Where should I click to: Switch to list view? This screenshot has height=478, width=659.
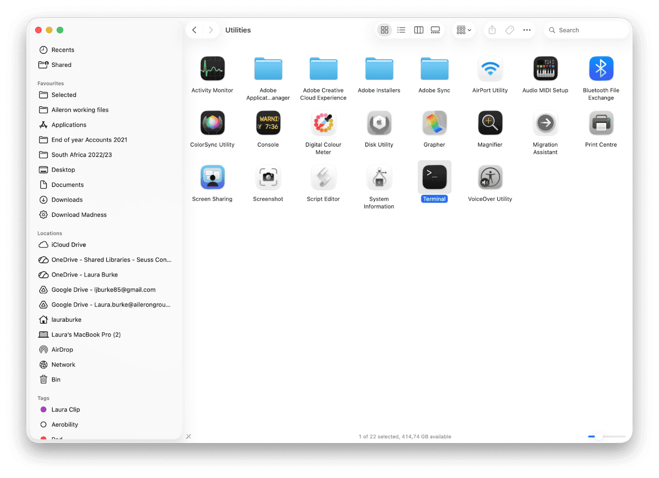pos(401,30)
